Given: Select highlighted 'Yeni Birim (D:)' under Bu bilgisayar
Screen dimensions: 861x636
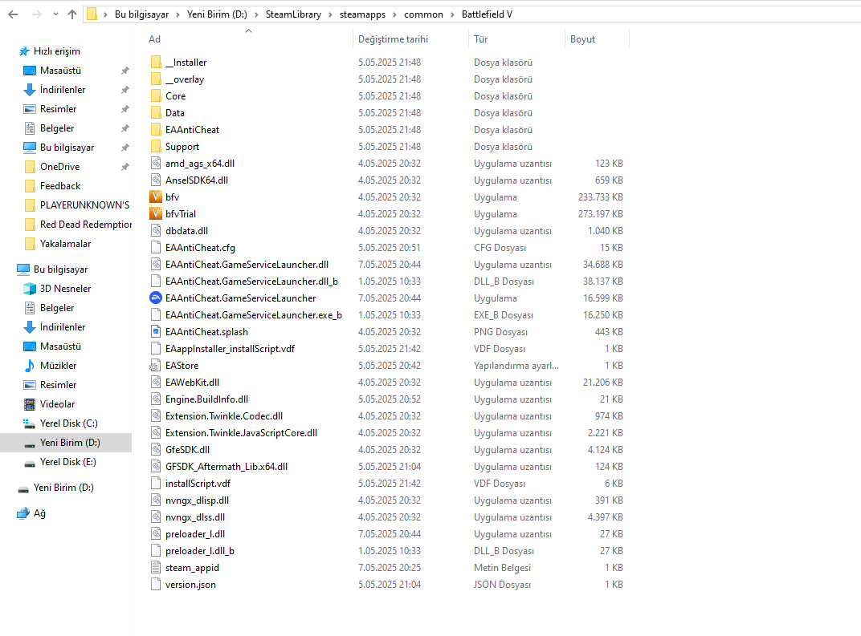Looking at the screenshot, I should pyautogui.click(x=66, y=443).
